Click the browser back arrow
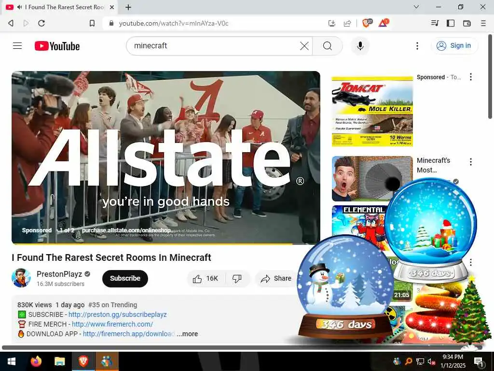 pyautogui.click(x=11, y=23)
